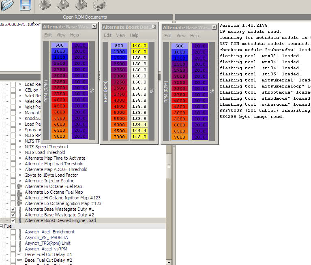Open View menu in Alternate Boost Des window
311x265 pixels.
120,35
